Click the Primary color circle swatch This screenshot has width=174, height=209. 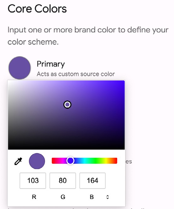pyautogui.click(x=20, y=68)
